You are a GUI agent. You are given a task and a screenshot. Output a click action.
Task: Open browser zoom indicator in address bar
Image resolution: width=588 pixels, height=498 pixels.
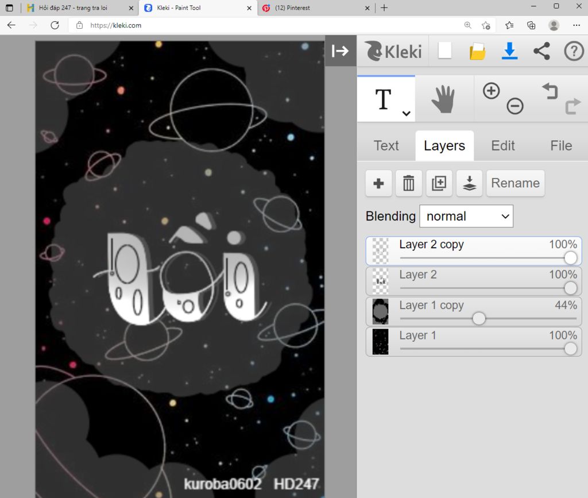[x=467, y=25]
